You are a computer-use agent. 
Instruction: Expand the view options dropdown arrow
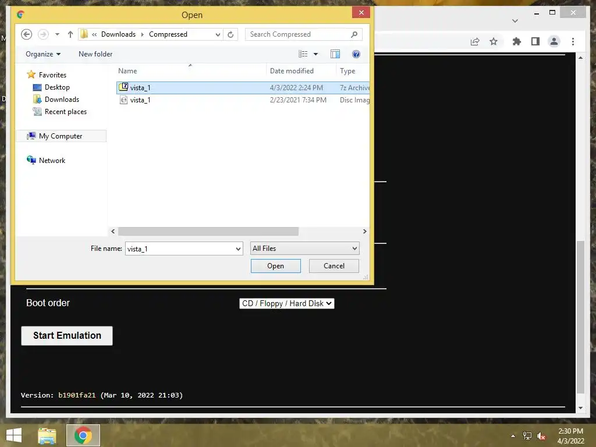pos(315,54)
